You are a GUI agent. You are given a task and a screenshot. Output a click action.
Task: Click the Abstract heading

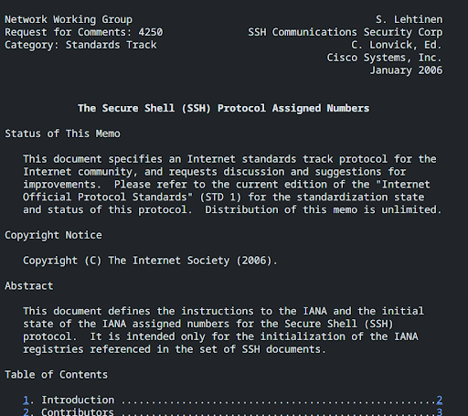tap(29, 286)
